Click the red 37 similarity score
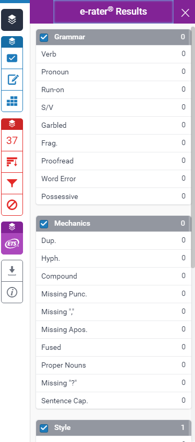Viewport: 195px width, 442px height. pos(12,140)
